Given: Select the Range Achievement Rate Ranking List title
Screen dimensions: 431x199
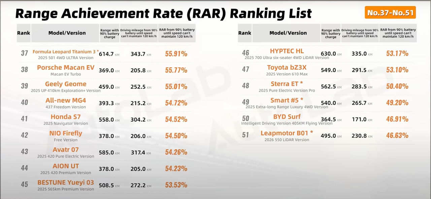Looking at the screenshot, I should [x=164, y=13].
